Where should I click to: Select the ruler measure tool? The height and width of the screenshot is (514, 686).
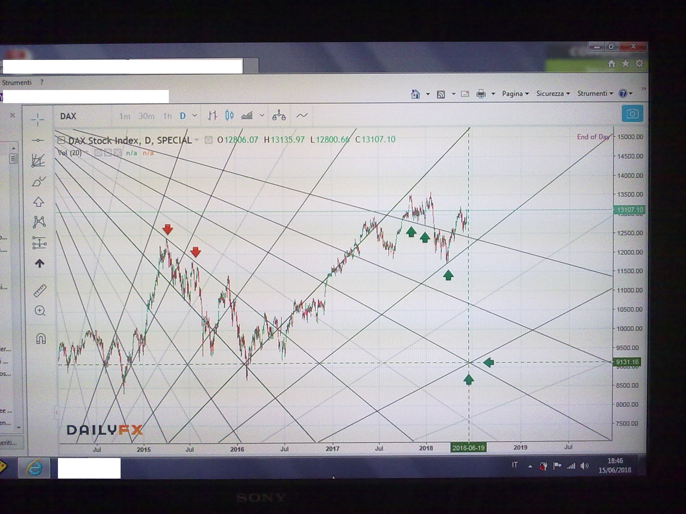[x=40, y=290]
